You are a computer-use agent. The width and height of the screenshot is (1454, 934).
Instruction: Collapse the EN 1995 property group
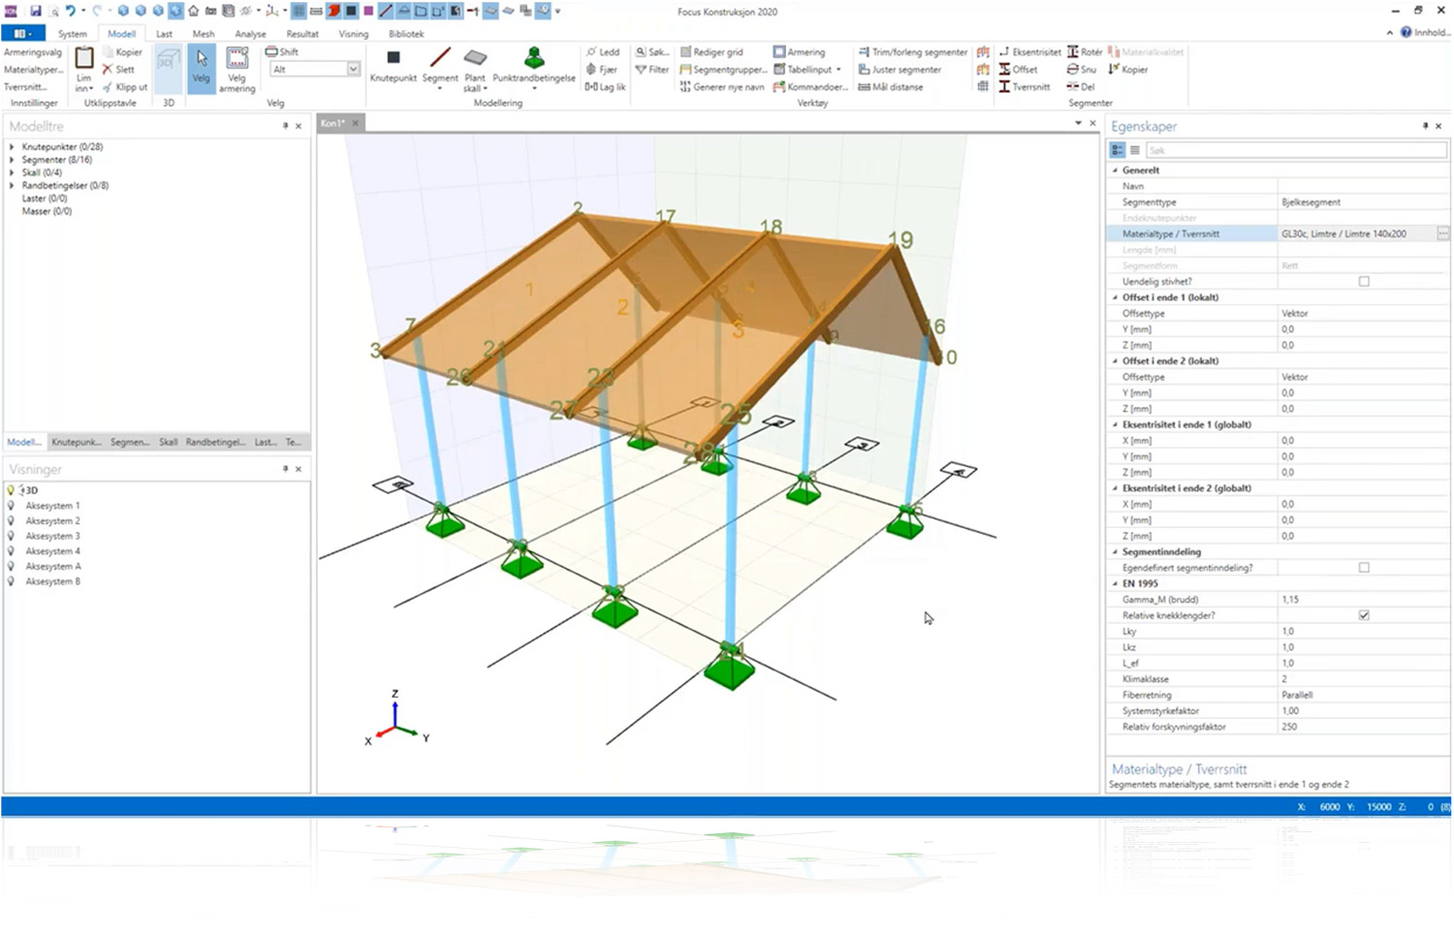coord(1115,584)
